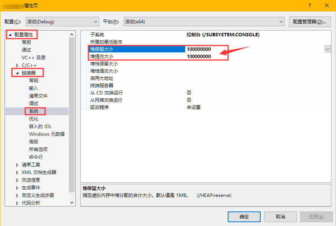Expand the C/C++ tree node
This screenshot has height=226, width=336.
[17, 65]
